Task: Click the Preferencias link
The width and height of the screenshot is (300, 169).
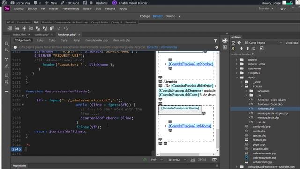Action: (169, 47)
